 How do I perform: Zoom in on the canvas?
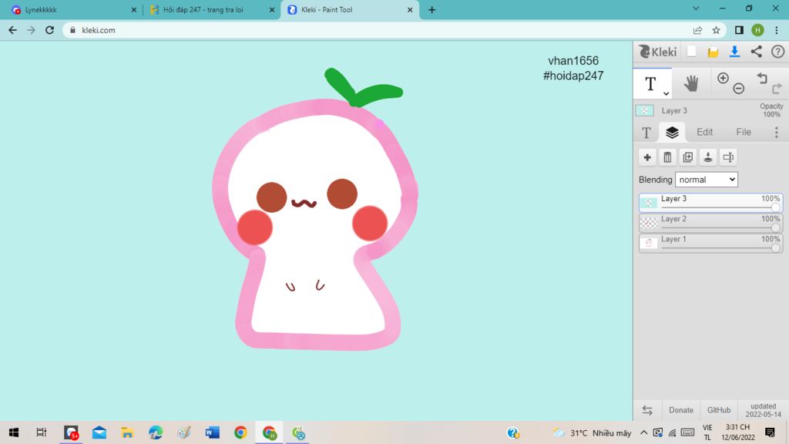click(723, 78)
